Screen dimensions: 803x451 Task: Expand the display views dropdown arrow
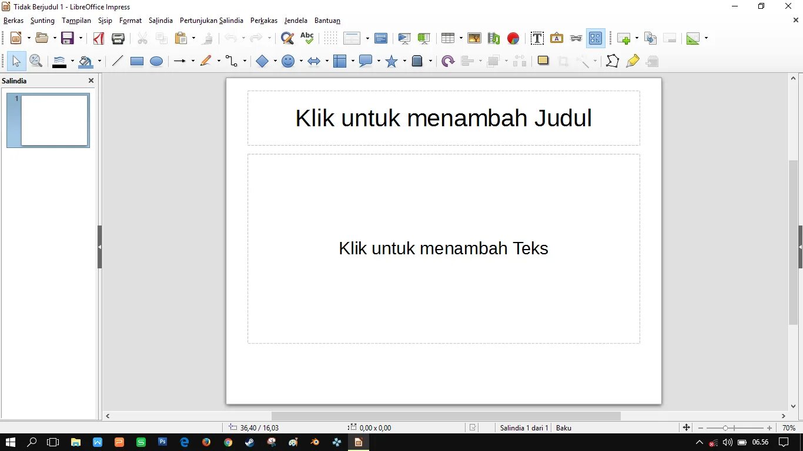pos(367,38)
